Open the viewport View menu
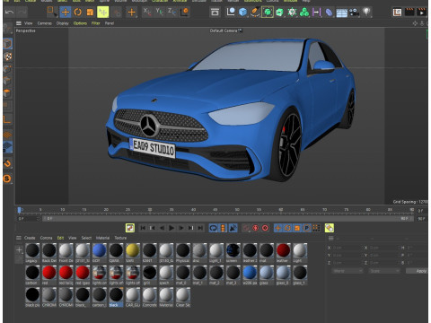Screen dimensions: 431x323 [29, 23]
